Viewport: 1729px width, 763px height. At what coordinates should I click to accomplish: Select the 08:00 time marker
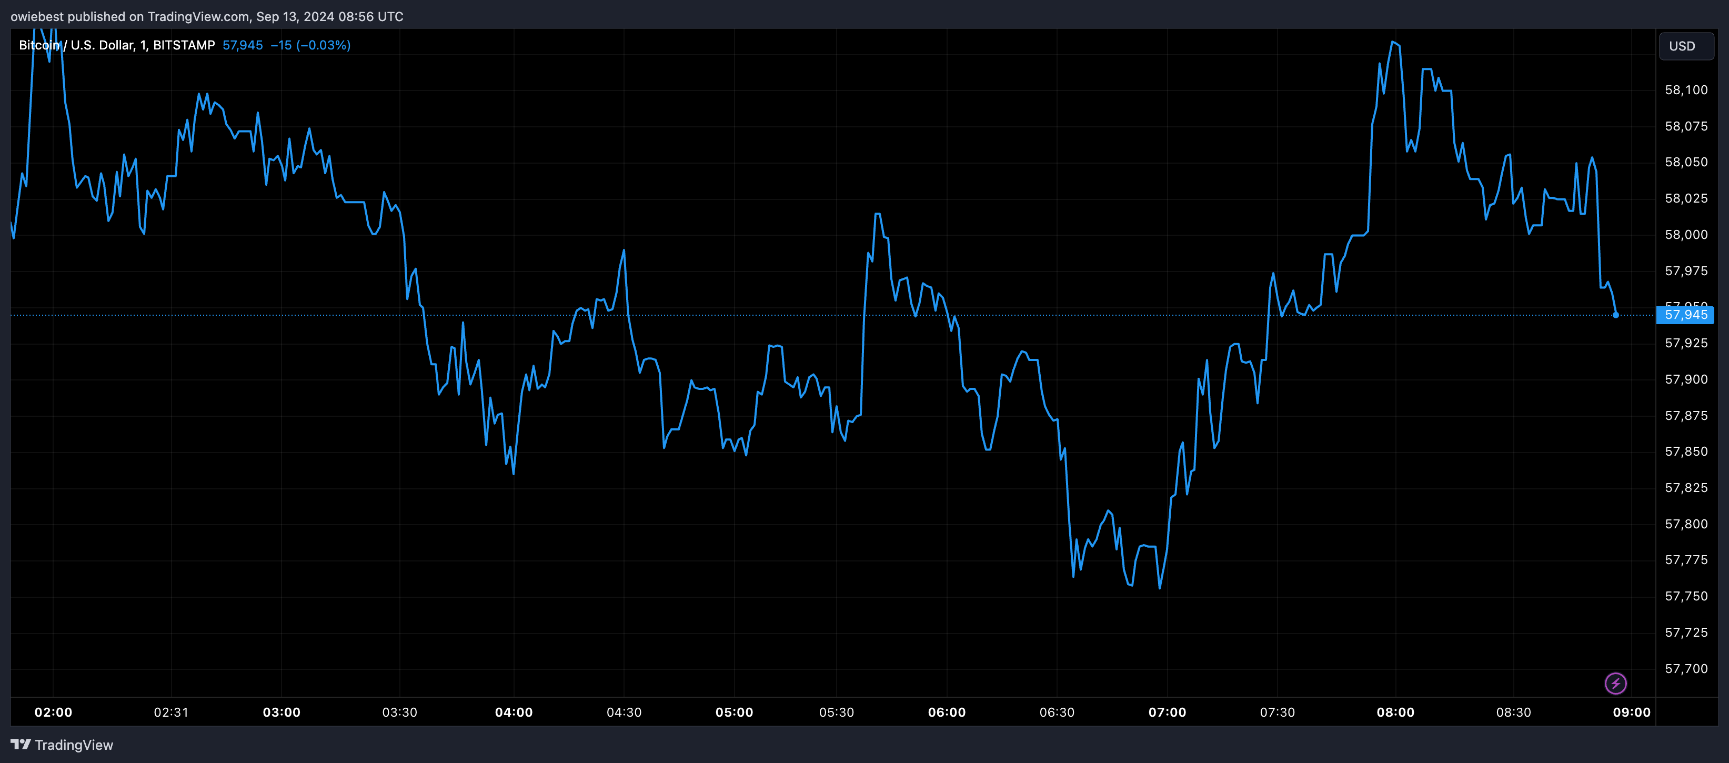click(x=1395, y=712)
